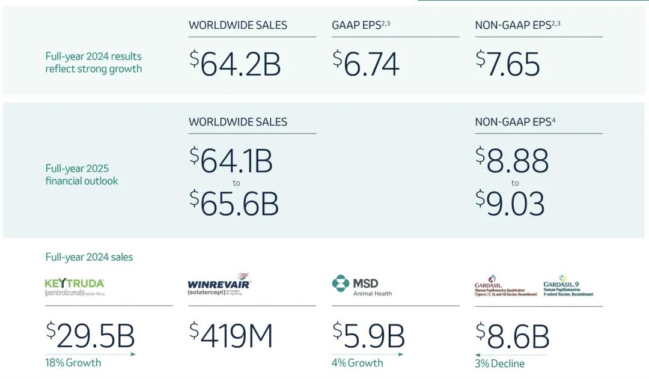Click the 2024 Non-GAAP EPS $7.65 value
Viewport: 649px width, 379px height.
(x=508, y=64)
